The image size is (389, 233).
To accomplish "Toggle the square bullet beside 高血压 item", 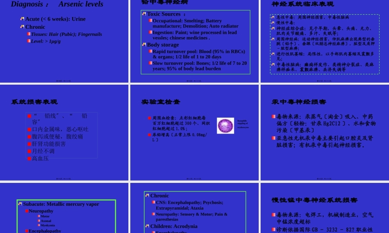I will pos(29,158).
